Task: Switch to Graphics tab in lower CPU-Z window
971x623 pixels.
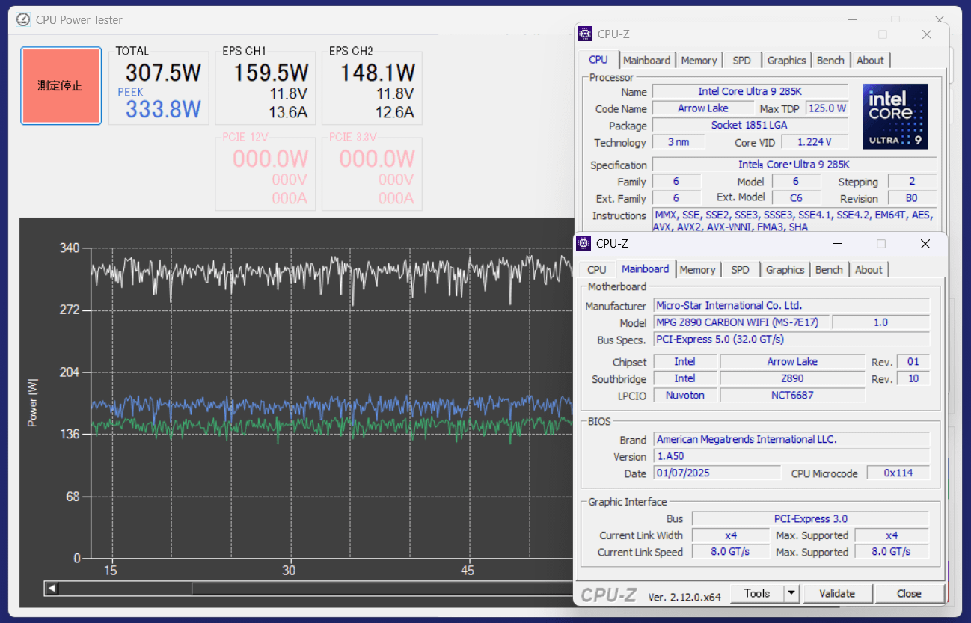Action: pyautogui.click(x=785, y=270)
